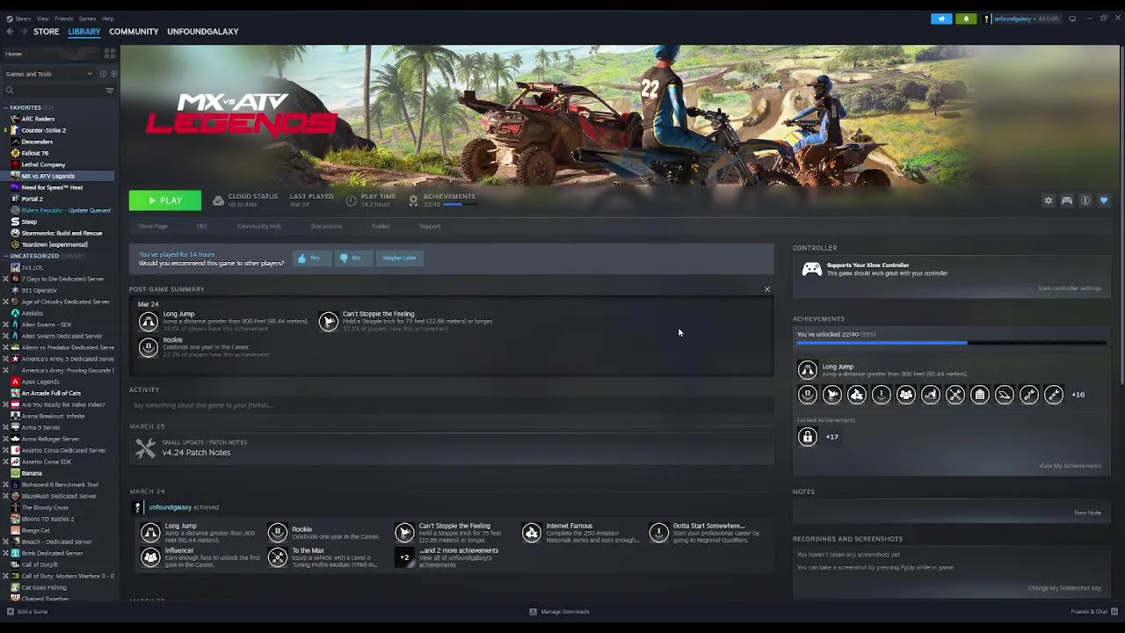Open controller layout icon
Viewport: 1125px width, 633px height.
(1066, 200)
